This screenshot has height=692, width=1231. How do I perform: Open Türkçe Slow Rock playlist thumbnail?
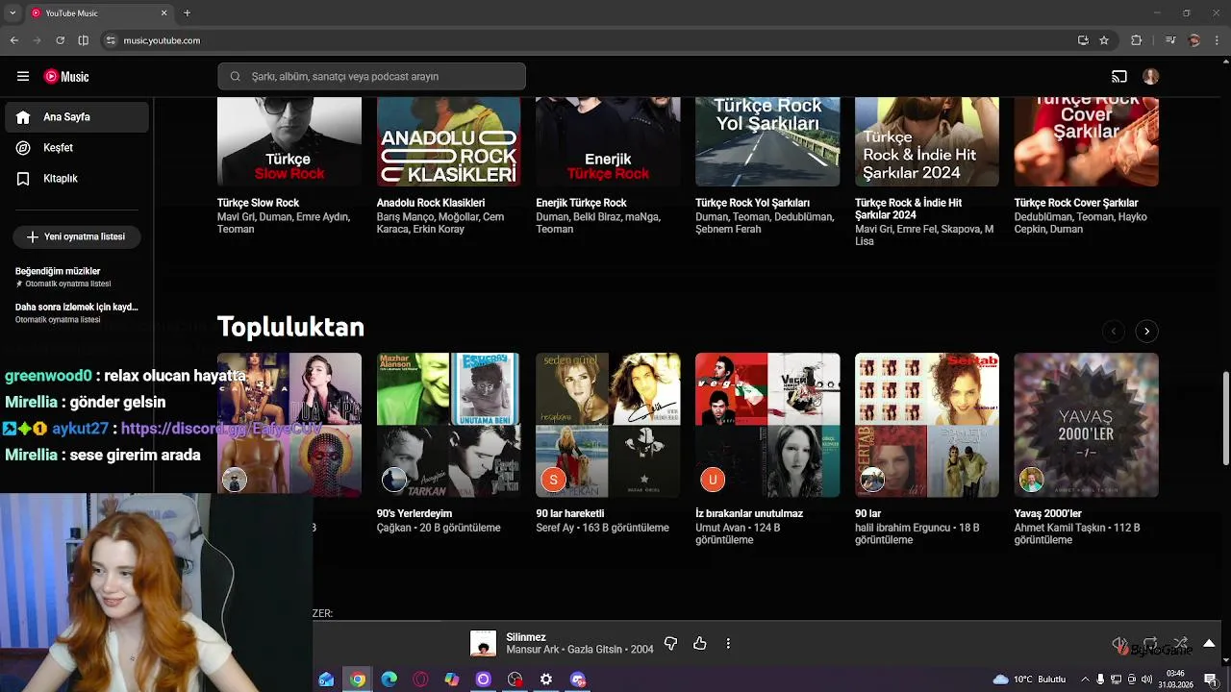click(289, 141)
